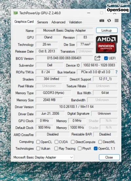Click the Subvendor value Dell
Viewport: 131px width, 181px height.
pyautogui.click(x=50, y=65)
